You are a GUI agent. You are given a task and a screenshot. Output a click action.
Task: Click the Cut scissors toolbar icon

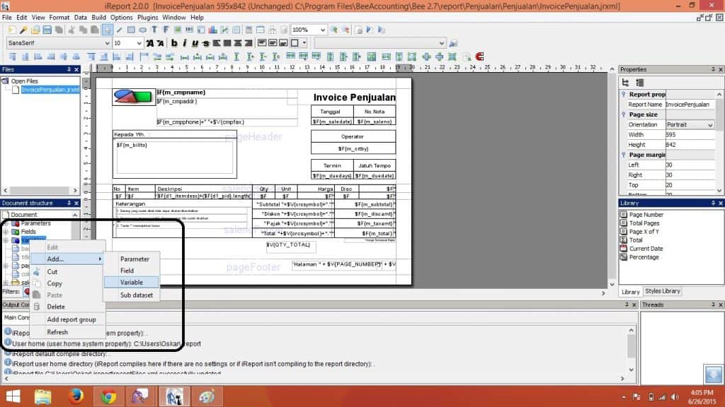tap(72, 30)
